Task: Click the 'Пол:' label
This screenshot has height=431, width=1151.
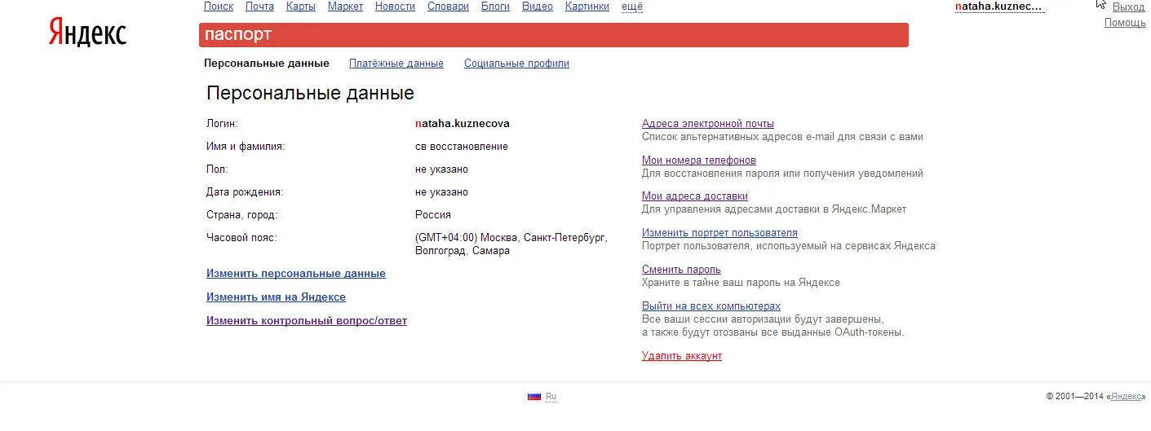Action: (217, 169)
